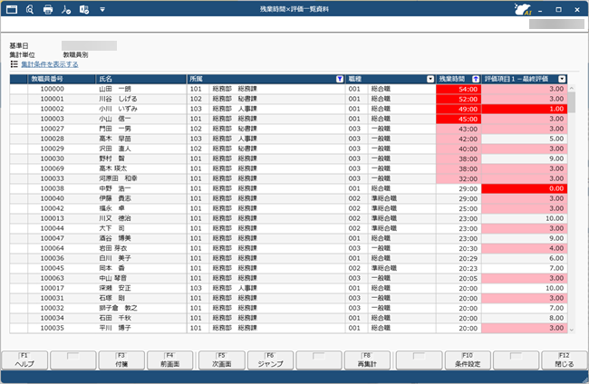
Task: Click the F3 付箋 button
Action: tap(121, 360)
